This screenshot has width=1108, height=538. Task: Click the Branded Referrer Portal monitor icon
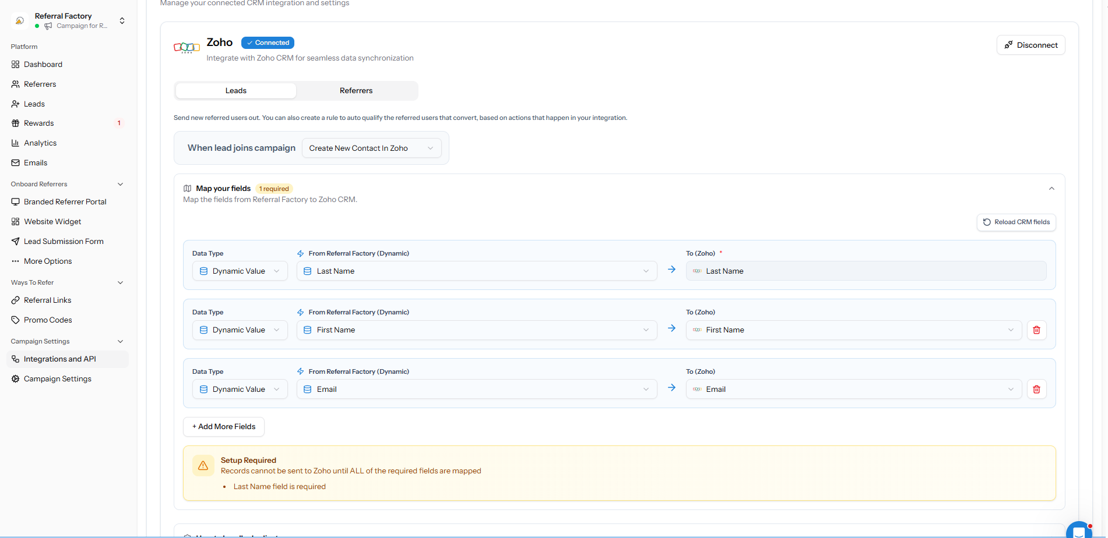click(16, 202)
